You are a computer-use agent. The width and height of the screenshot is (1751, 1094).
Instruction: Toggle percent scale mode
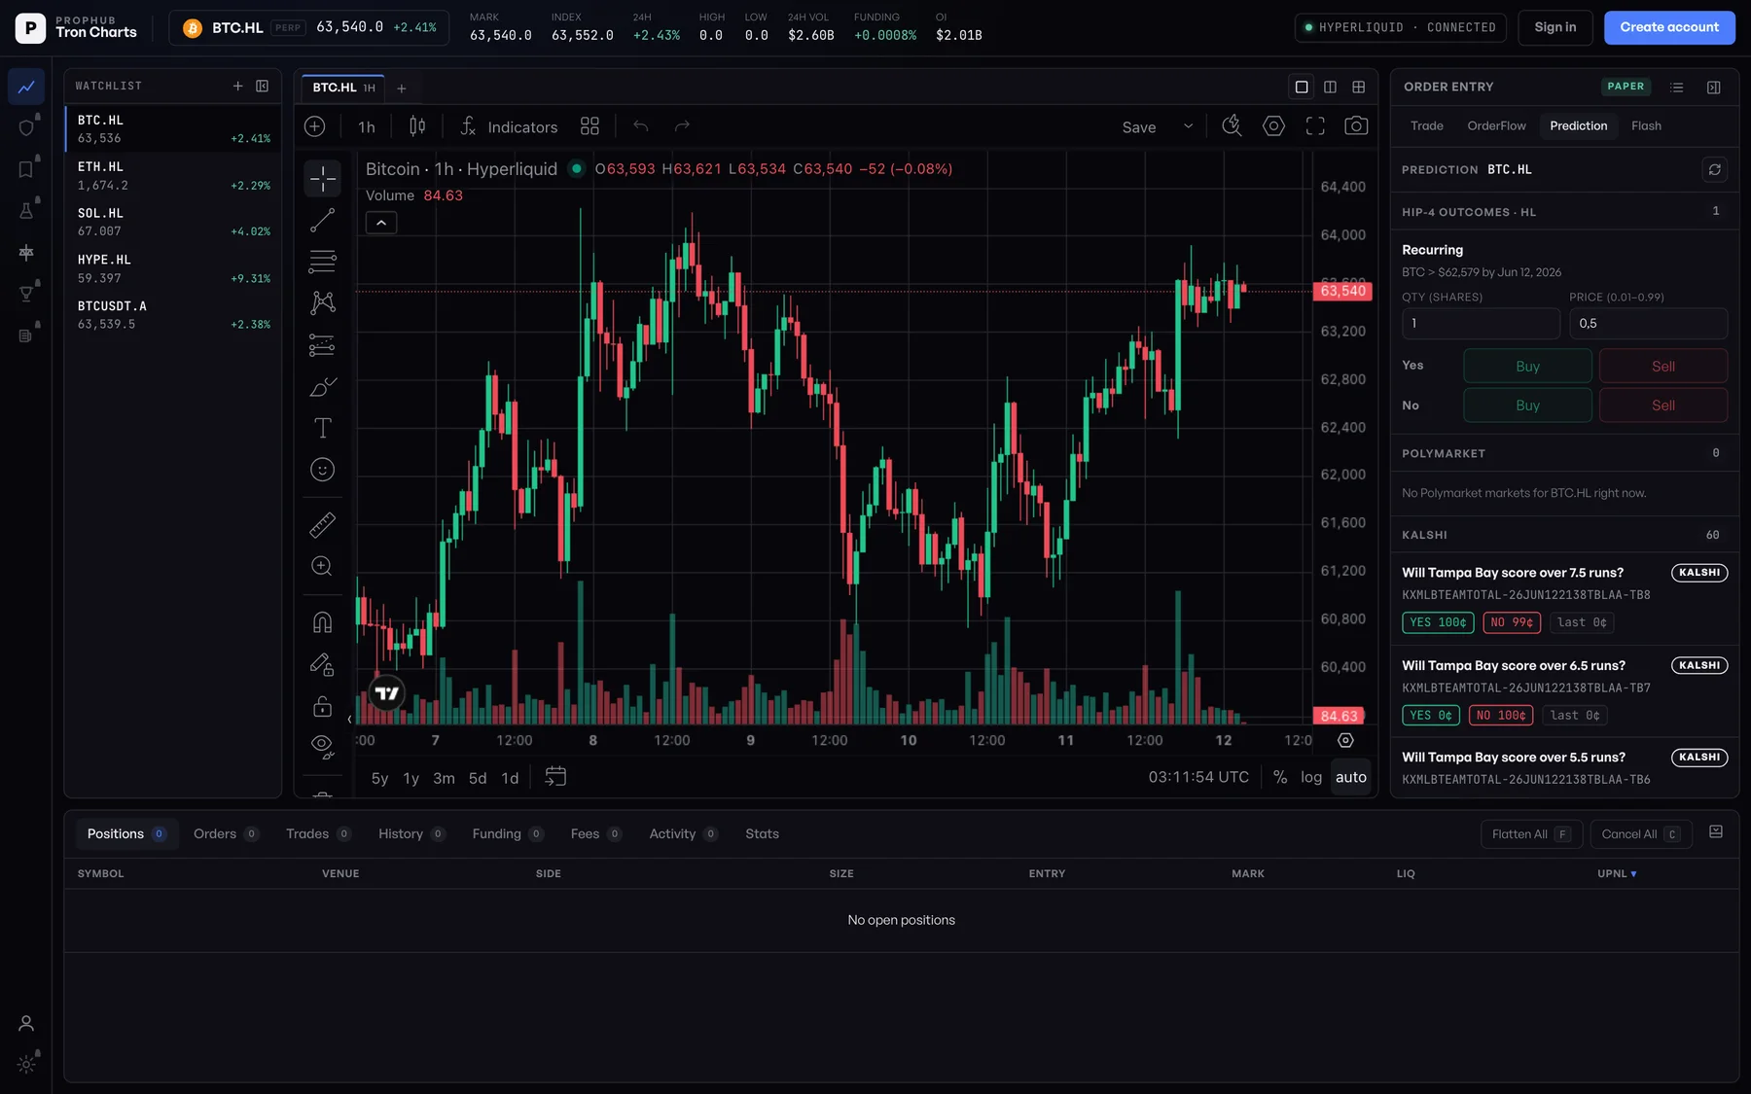coord(1280,777)
